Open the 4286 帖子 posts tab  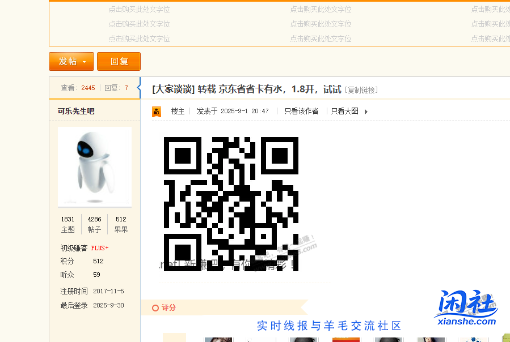(x=95, y=224)
